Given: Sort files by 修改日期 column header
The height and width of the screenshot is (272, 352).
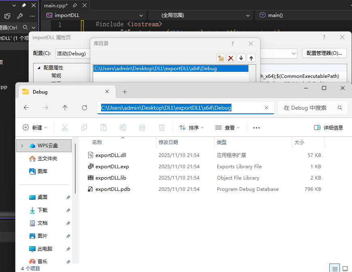Looking at the screenshot, I should pyautogui.click(x=168, y=142).
